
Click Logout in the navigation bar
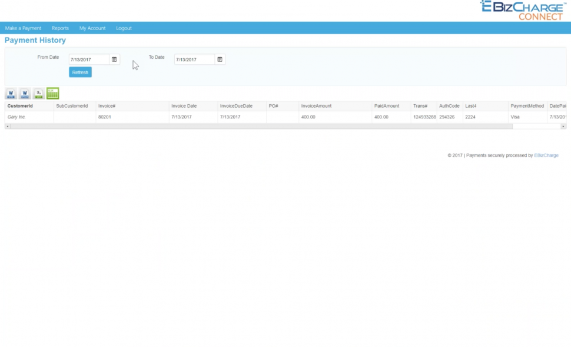[x=124, y=28]
